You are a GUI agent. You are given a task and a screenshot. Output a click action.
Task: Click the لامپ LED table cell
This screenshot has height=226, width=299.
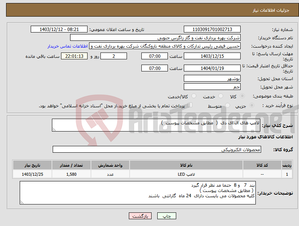[x=186, y=174]
